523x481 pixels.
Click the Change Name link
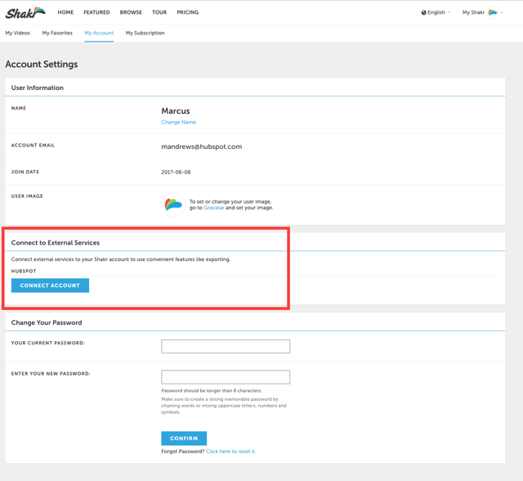pyautogui.click(x=178, y=122)
